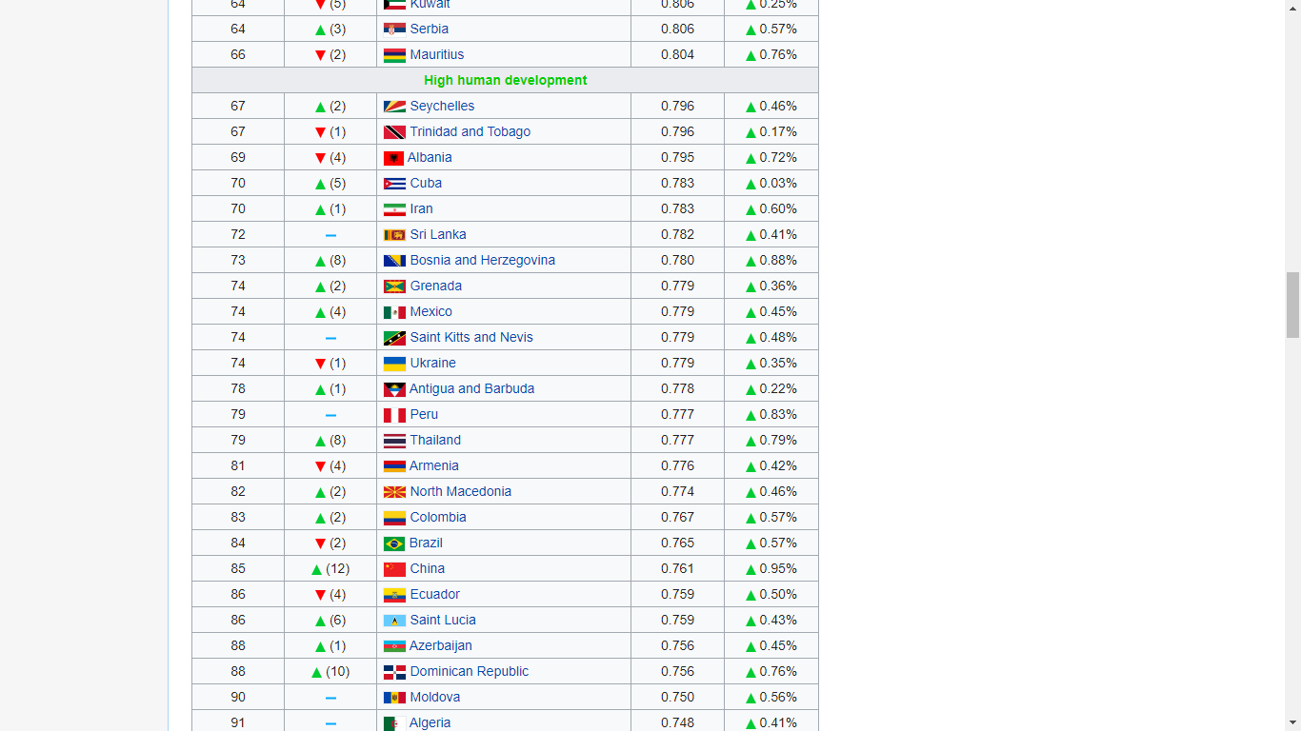Open the Azerbaijan link
This screenshot has height=731, width=1301.
(441, 646)
